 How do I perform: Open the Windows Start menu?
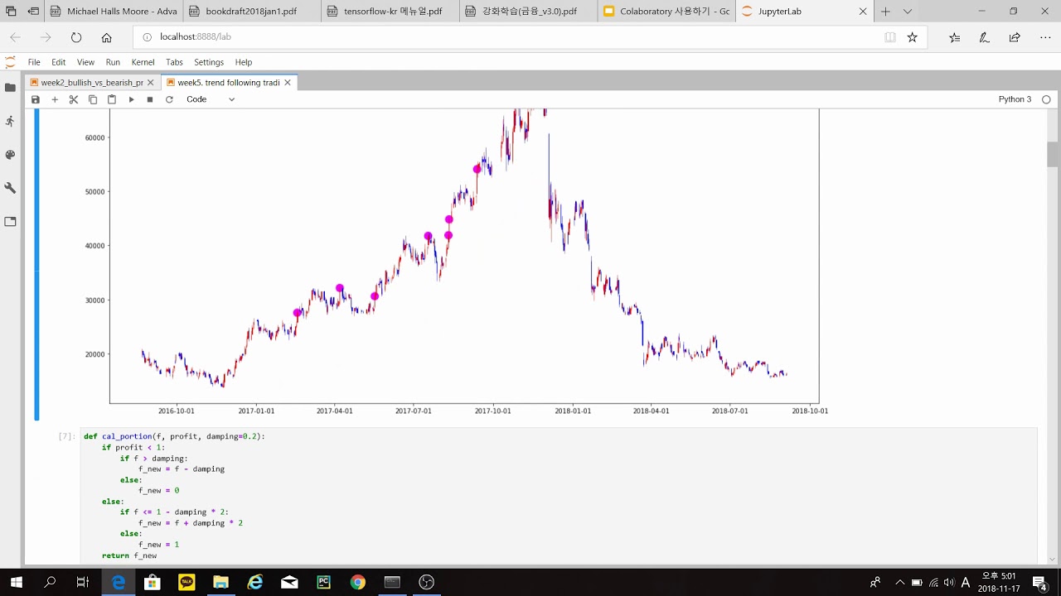pyautogui.click(x=16, y=582)
